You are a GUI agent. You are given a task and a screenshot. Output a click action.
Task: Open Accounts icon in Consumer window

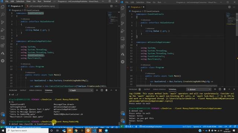coord(123,113)
